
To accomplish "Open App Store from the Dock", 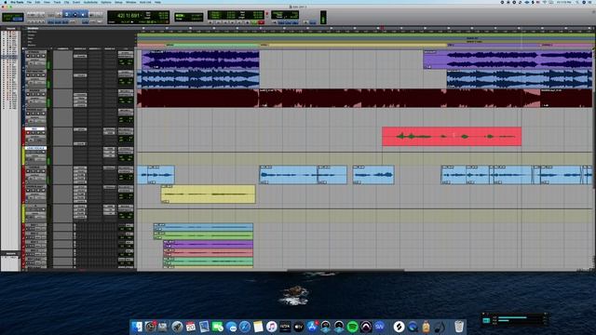I will pyautogui.click(x=312, y=327).
